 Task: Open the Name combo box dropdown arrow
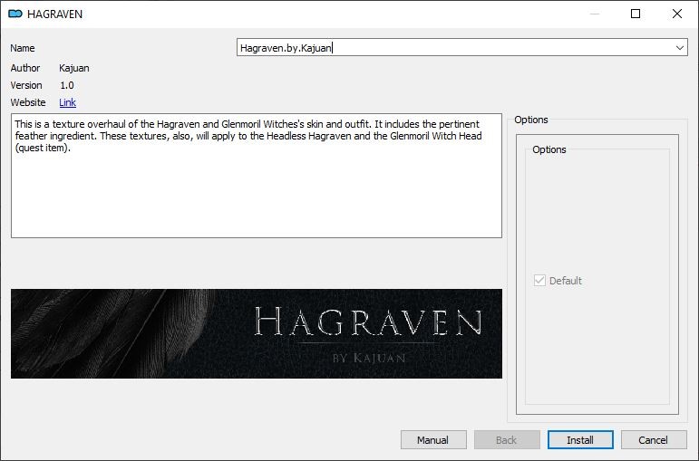click(x=679, y=48)
